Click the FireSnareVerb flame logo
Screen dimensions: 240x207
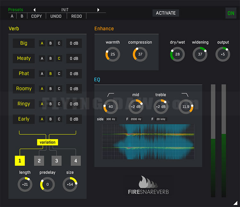[148, 182]
